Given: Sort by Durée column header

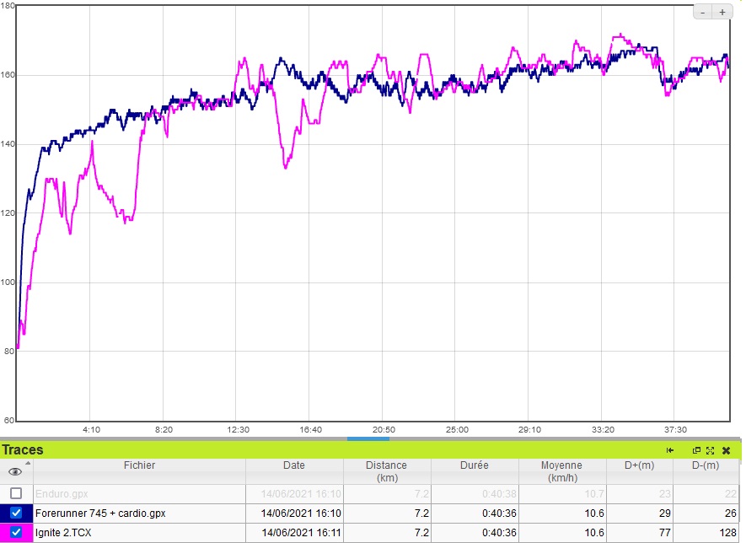Looking at the screenshot, I should coord(473,465).
